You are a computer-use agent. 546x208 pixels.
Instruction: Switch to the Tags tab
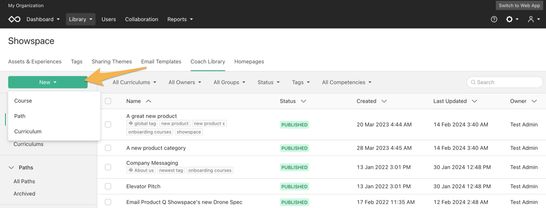pos(77,62)
